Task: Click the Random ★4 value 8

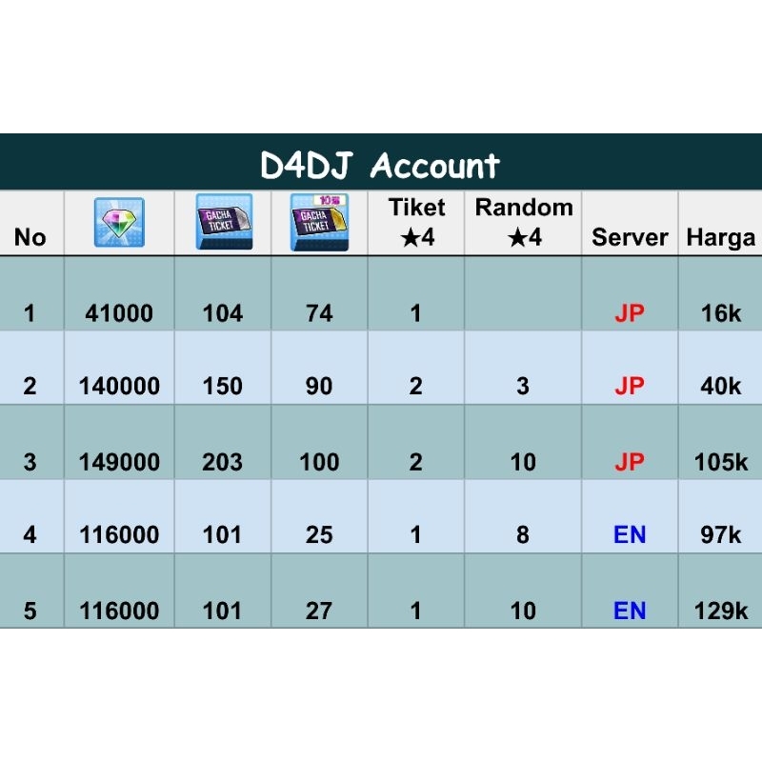Action: point(523,534)
